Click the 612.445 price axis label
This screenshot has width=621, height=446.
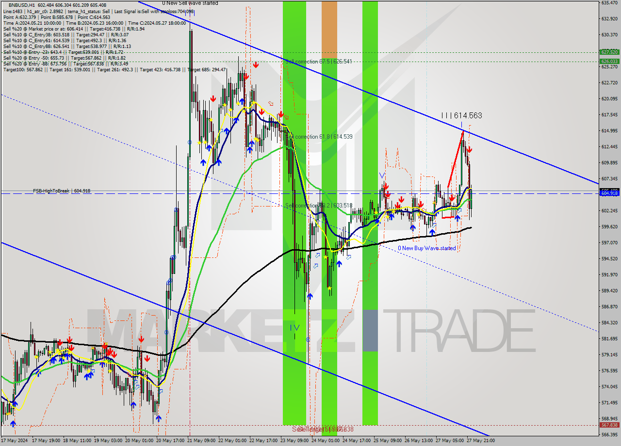609,146
